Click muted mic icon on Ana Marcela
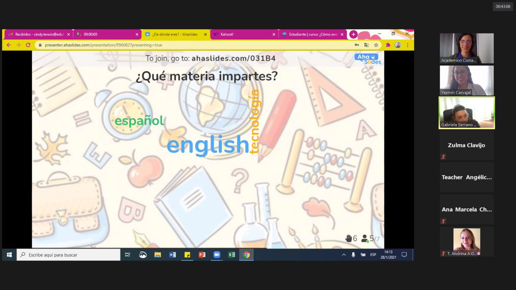 click(443, 221)
